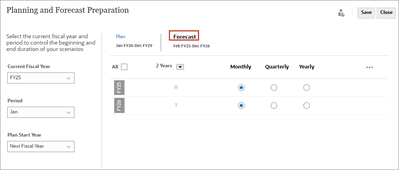The width and height of the screenshot is (399, 170).
Task: Select Quarterly radio for FY25
Action: (274, 88)
